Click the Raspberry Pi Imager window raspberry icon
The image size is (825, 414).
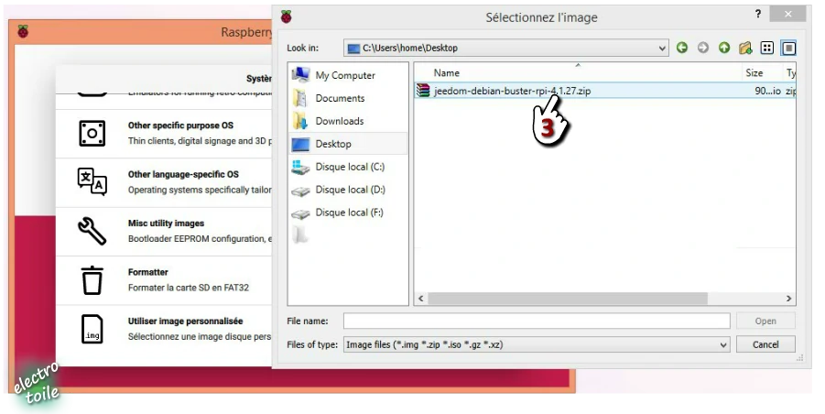pyautogui.click(x=23, y=31)
